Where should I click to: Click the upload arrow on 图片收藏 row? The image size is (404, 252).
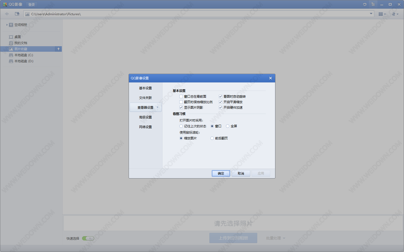click(58, 49)
